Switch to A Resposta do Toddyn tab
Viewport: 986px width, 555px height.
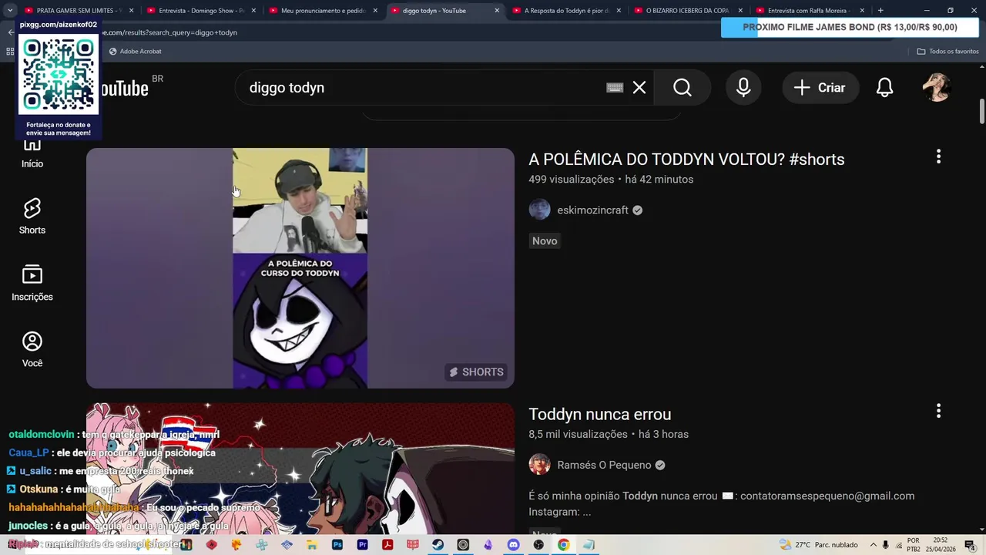[566, 11]
